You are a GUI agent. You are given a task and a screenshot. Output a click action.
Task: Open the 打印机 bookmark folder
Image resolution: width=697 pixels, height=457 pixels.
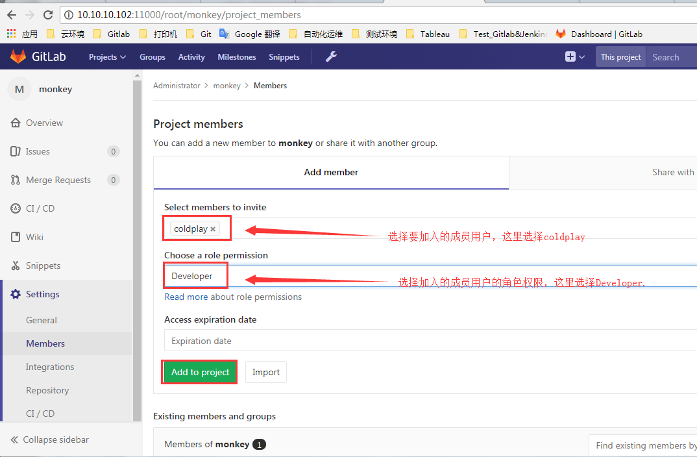[x=158, y=34]
